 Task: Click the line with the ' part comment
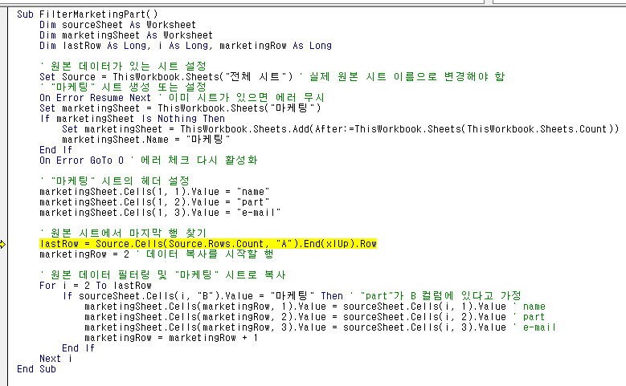pyautogui.click(x=314, y=317)
